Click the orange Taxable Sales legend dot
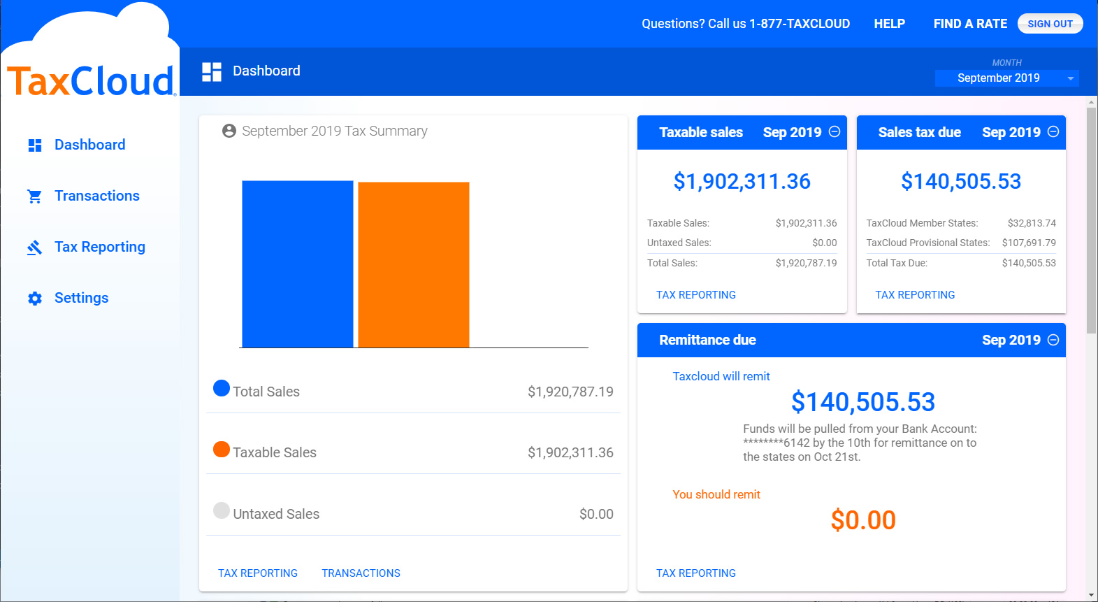 (222, 449)
